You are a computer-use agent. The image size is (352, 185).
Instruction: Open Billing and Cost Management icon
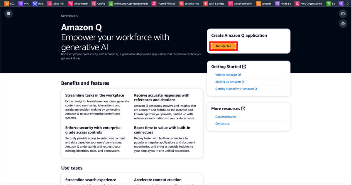pos(111,4)
